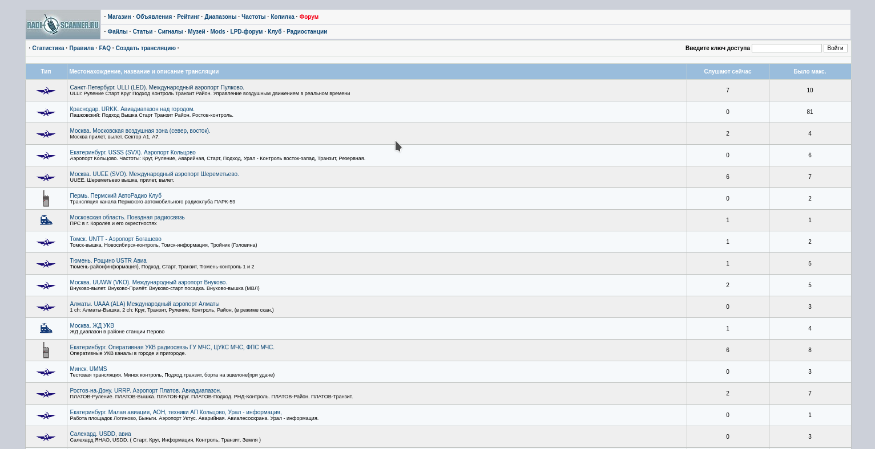Click the aviation icon for Томск UNTT Богашево
The height and width of the screenshot is (449, 875).
pos(46,242)
